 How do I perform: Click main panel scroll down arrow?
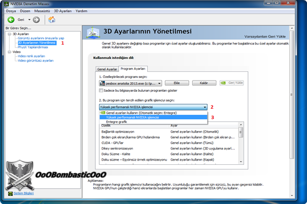click(292, 196)
